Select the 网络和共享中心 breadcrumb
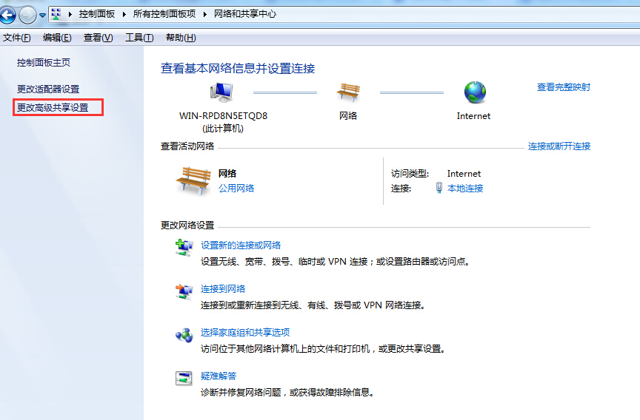This screenshot has width=640, height=420. (245, 14)
